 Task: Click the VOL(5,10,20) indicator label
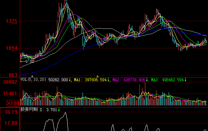pos(33,80)
